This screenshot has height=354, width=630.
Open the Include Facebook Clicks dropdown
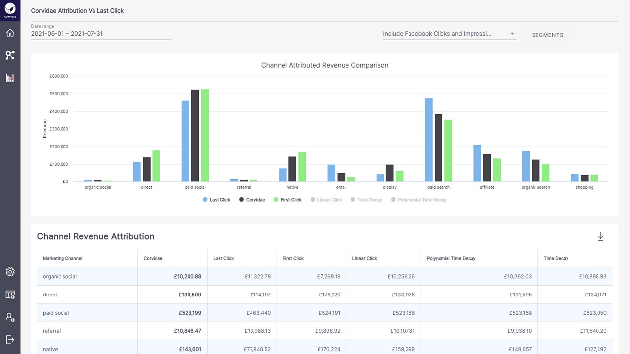coord(449,34)
